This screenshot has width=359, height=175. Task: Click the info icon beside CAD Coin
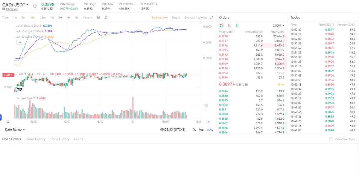tap(4, 9)
